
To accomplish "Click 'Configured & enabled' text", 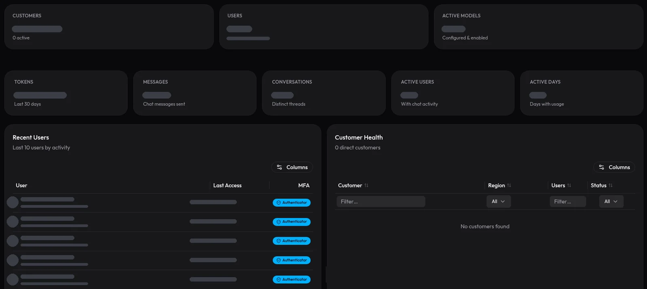I will coord(465,38).
